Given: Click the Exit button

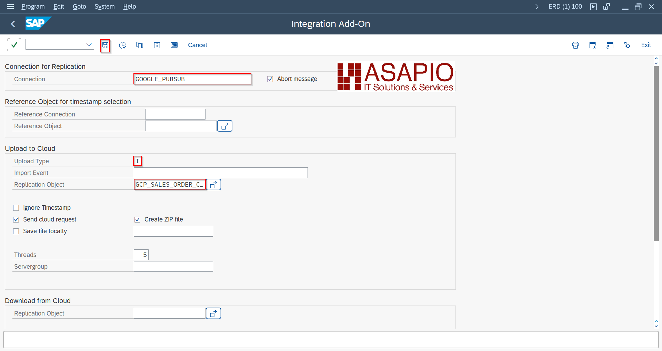Looking at the screenshot, I should tap(646, 45).
